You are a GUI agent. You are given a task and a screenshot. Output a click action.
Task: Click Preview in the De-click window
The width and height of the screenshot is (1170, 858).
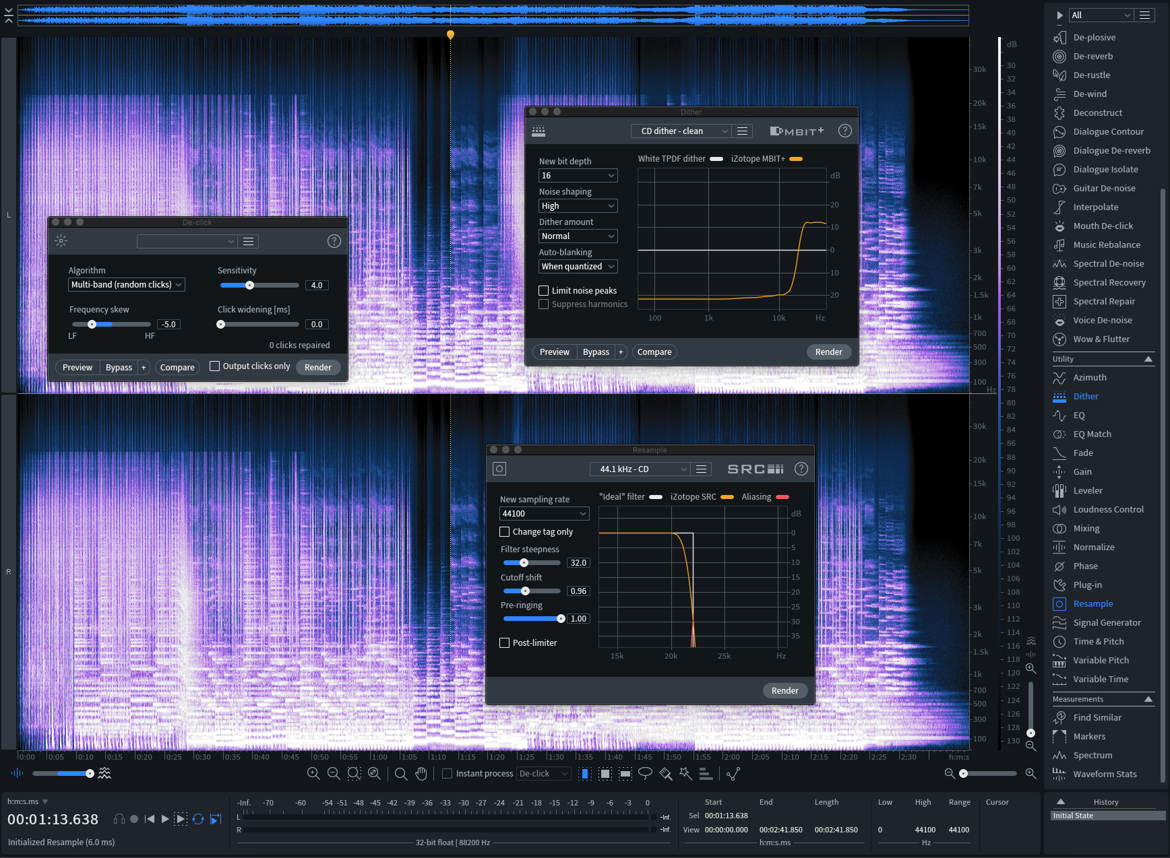77,368
